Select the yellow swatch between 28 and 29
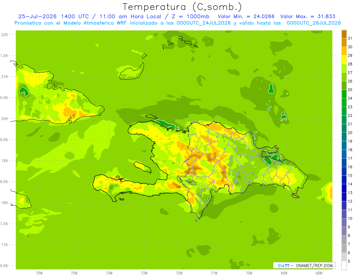This screenshot has width=358, height=277. pos(344,60)
